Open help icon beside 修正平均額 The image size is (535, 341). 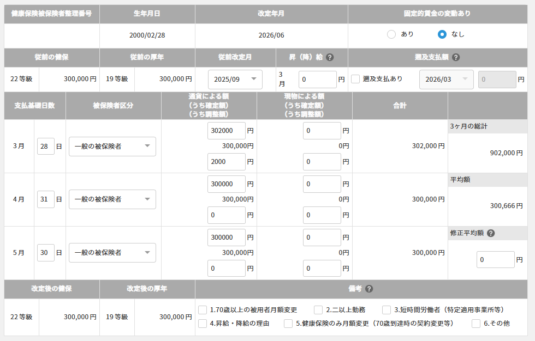pos(491,233)
